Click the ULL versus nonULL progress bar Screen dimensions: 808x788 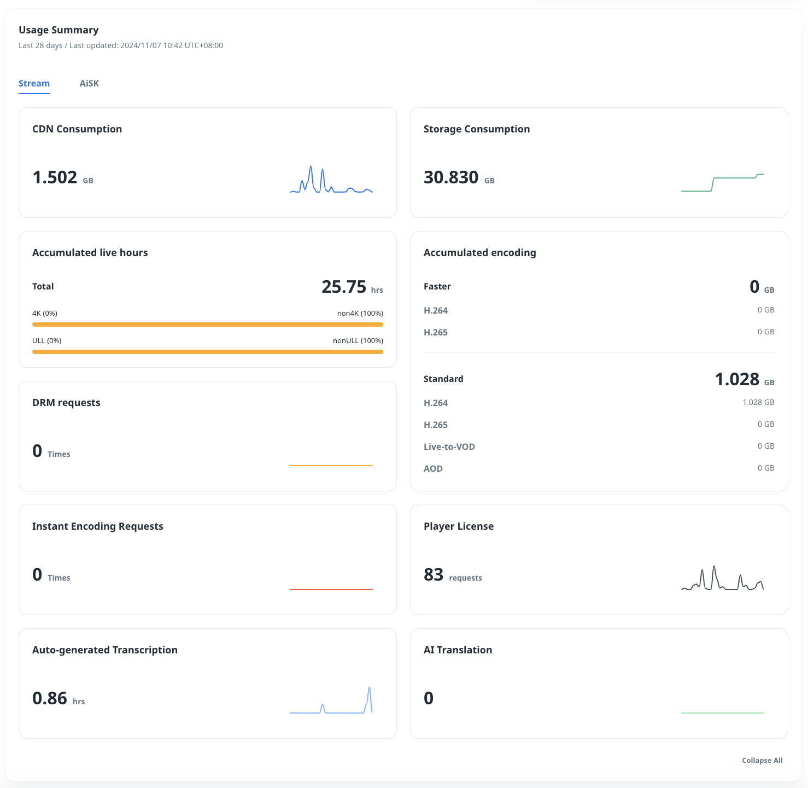point(208,352)
